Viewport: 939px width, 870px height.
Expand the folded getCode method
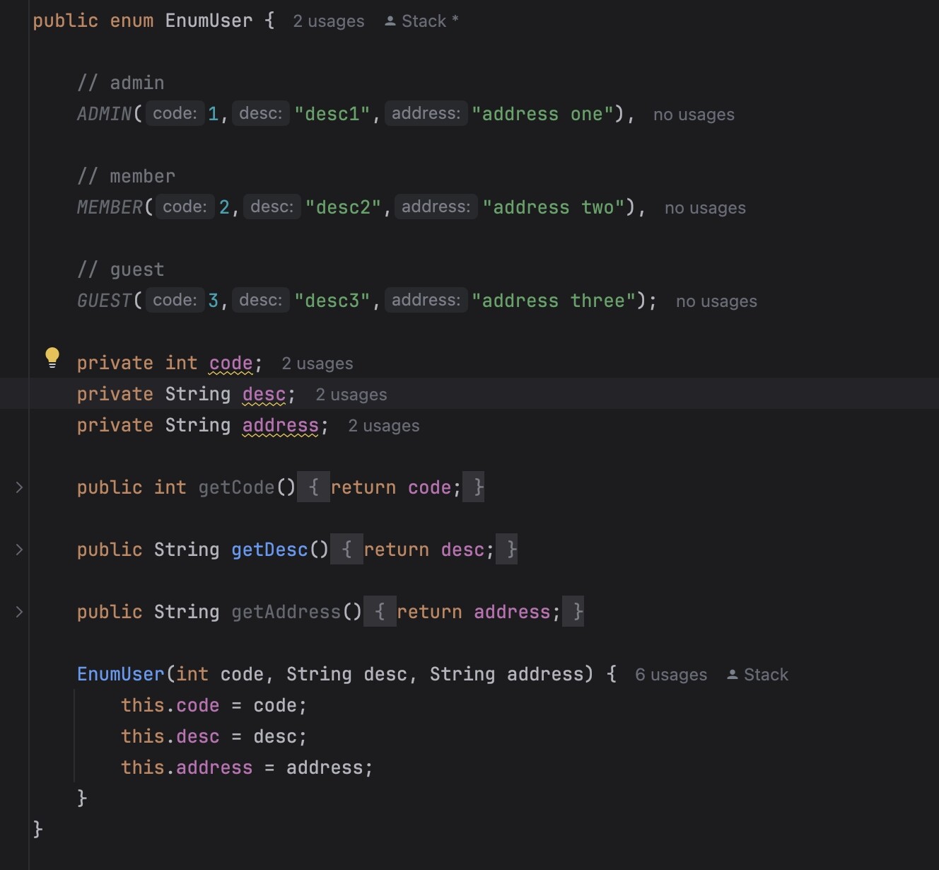19,487
